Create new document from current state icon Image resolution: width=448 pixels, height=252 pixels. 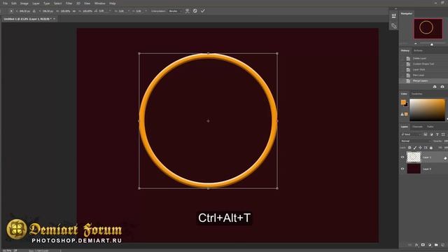(435, 87)
